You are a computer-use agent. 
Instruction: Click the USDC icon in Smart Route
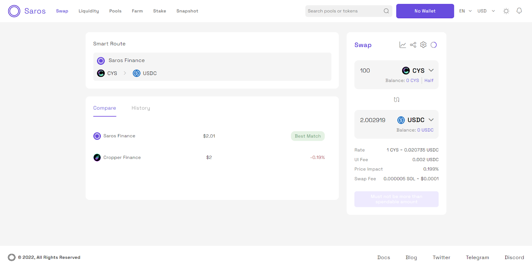[x=136, y=73]
